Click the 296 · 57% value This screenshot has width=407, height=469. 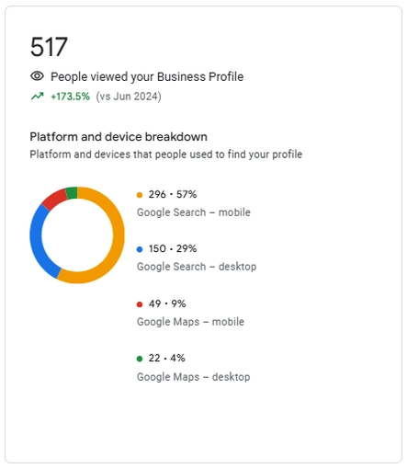[173, 194]
